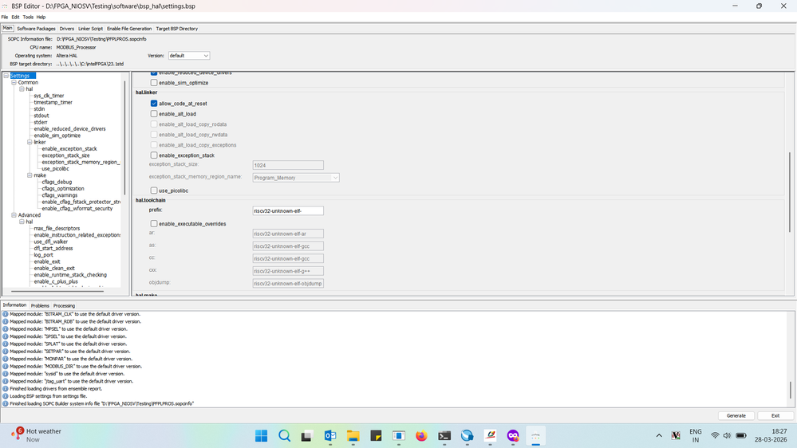Open the Windows Start menu
Screen dimensions: 797x448
pyautogui.click(x=261, y=436)
